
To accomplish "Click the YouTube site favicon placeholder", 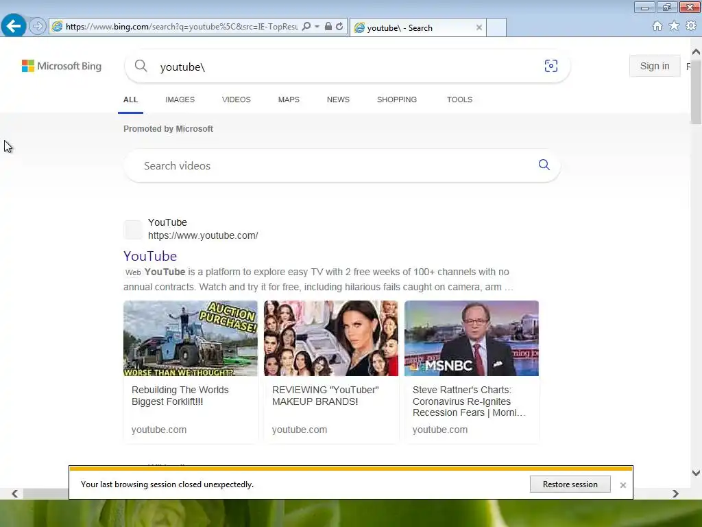I will 133,229.
